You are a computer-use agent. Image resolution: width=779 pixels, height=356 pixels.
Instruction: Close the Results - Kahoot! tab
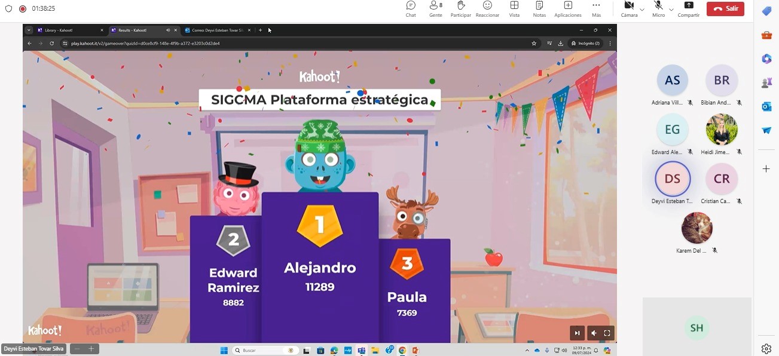(x=175, y=30)
